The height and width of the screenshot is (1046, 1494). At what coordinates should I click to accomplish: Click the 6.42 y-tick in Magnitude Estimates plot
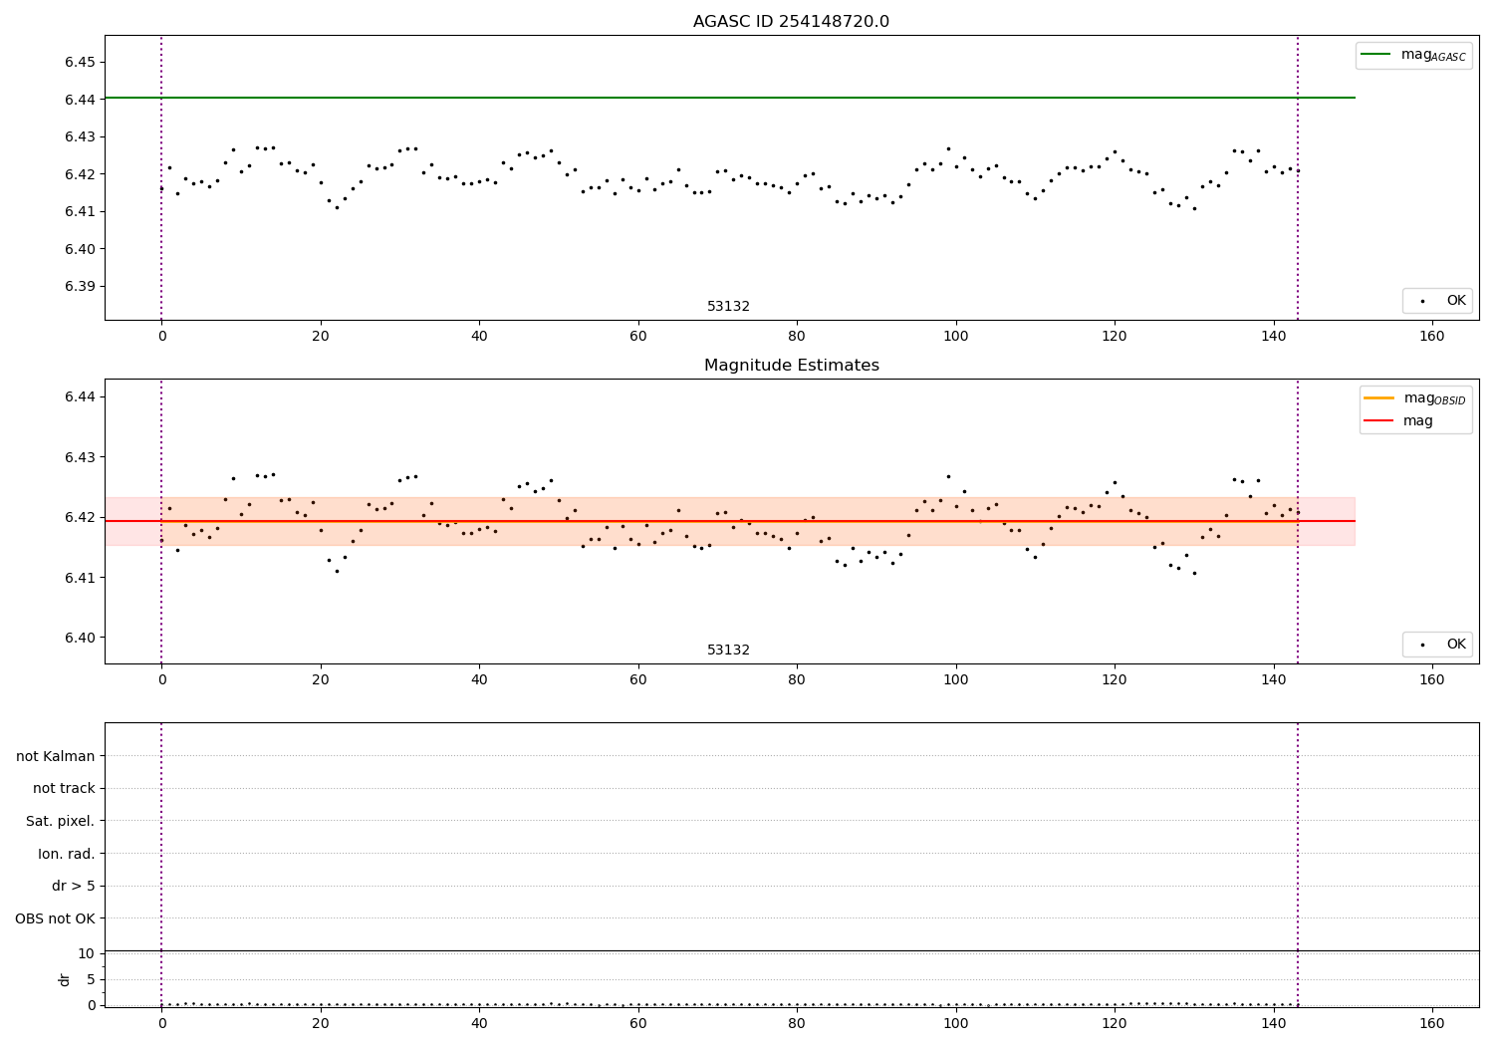80,517
